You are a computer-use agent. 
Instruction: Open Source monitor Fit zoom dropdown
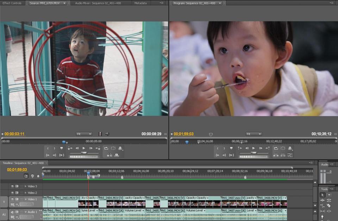(84, 134)
